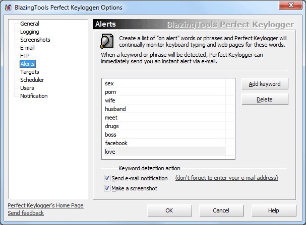Select keyword "porn" in the list
Screen dimensions: 306x225
(x=164, y=92)
